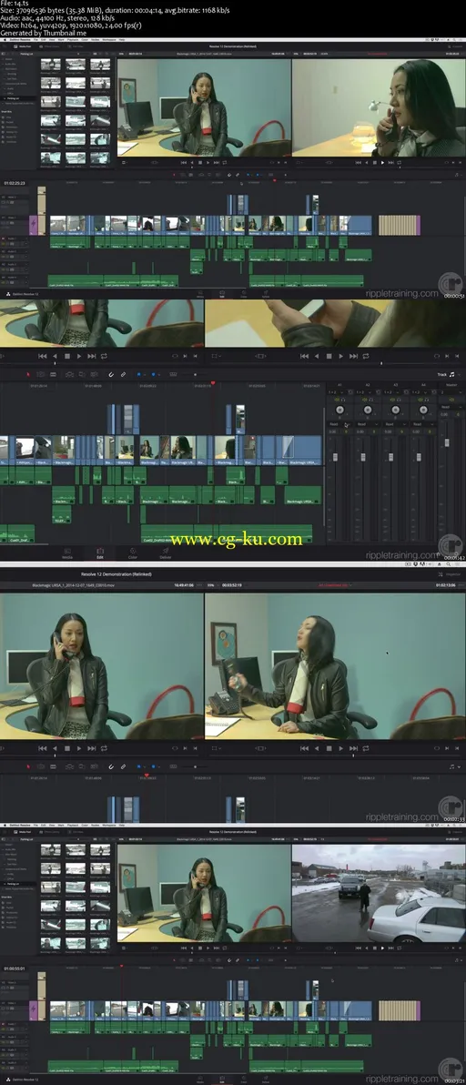Screen dimensions: 466x1085
Task: Toggle source viewer loop in 00:02:33 frame
Action: coord(105,748)
